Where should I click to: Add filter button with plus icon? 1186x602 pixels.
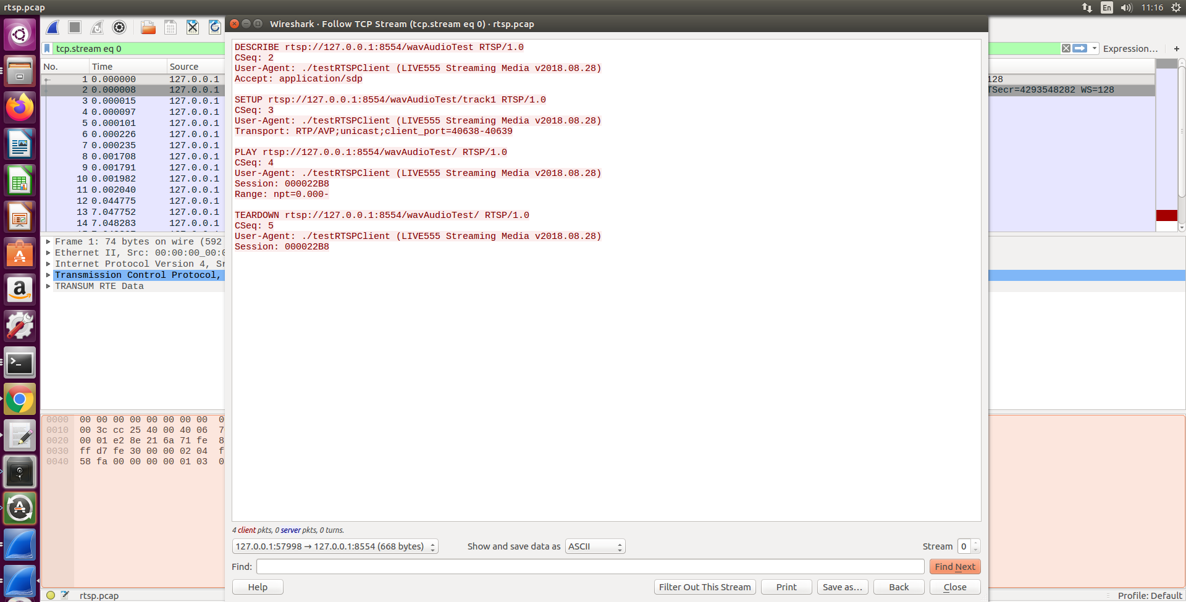1176,48
